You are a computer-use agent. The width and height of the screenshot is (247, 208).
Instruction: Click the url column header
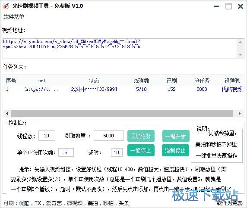pyautogui.click(x=42, y=81)
